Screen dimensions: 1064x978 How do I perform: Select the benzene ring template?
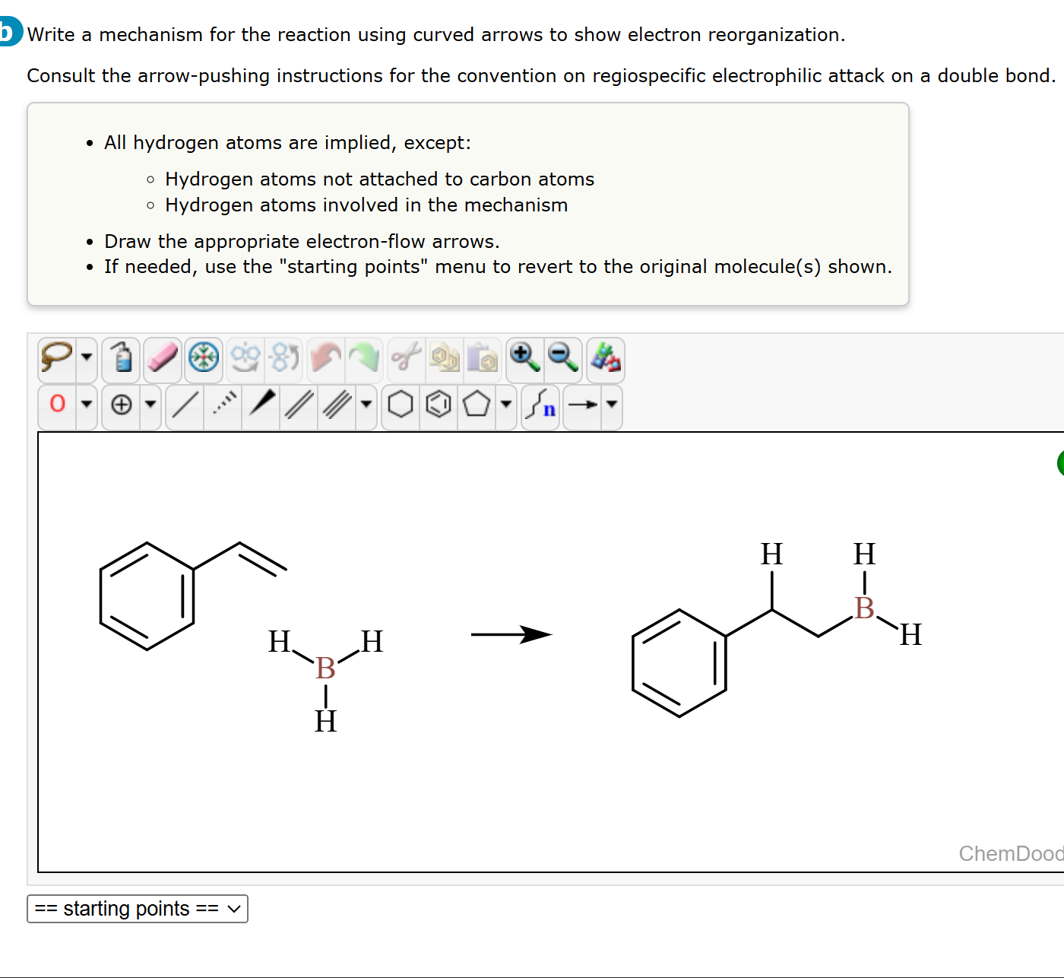[x=439, y=405]
